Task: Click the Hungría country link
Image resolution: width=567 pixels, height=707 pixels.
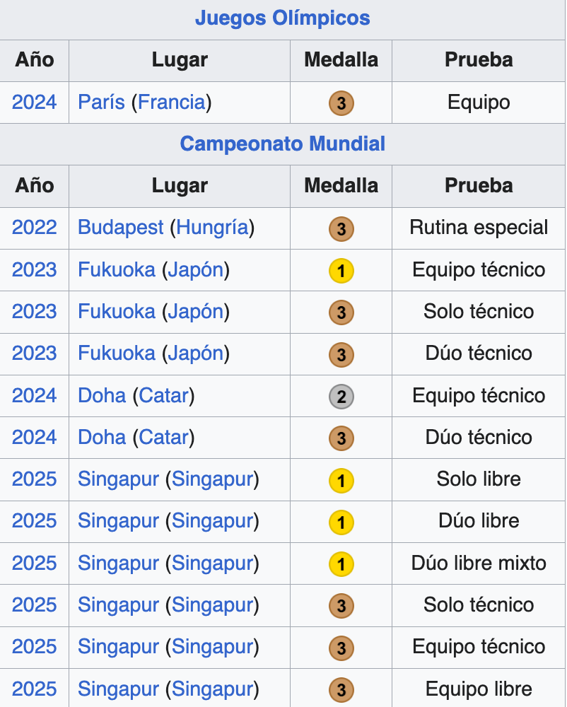Action: [x=212, y=228]
